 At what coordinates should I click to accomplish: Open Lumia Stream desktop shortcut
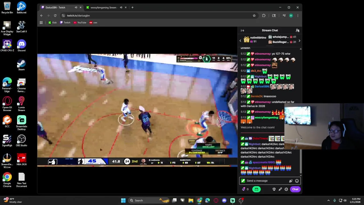click(x=22, y=104)
